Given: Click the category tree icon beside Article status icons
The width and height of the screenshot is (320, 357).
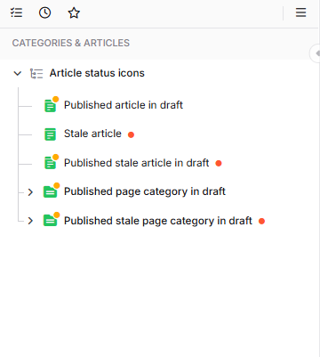Looking at the screenshot, I should 36,73.
